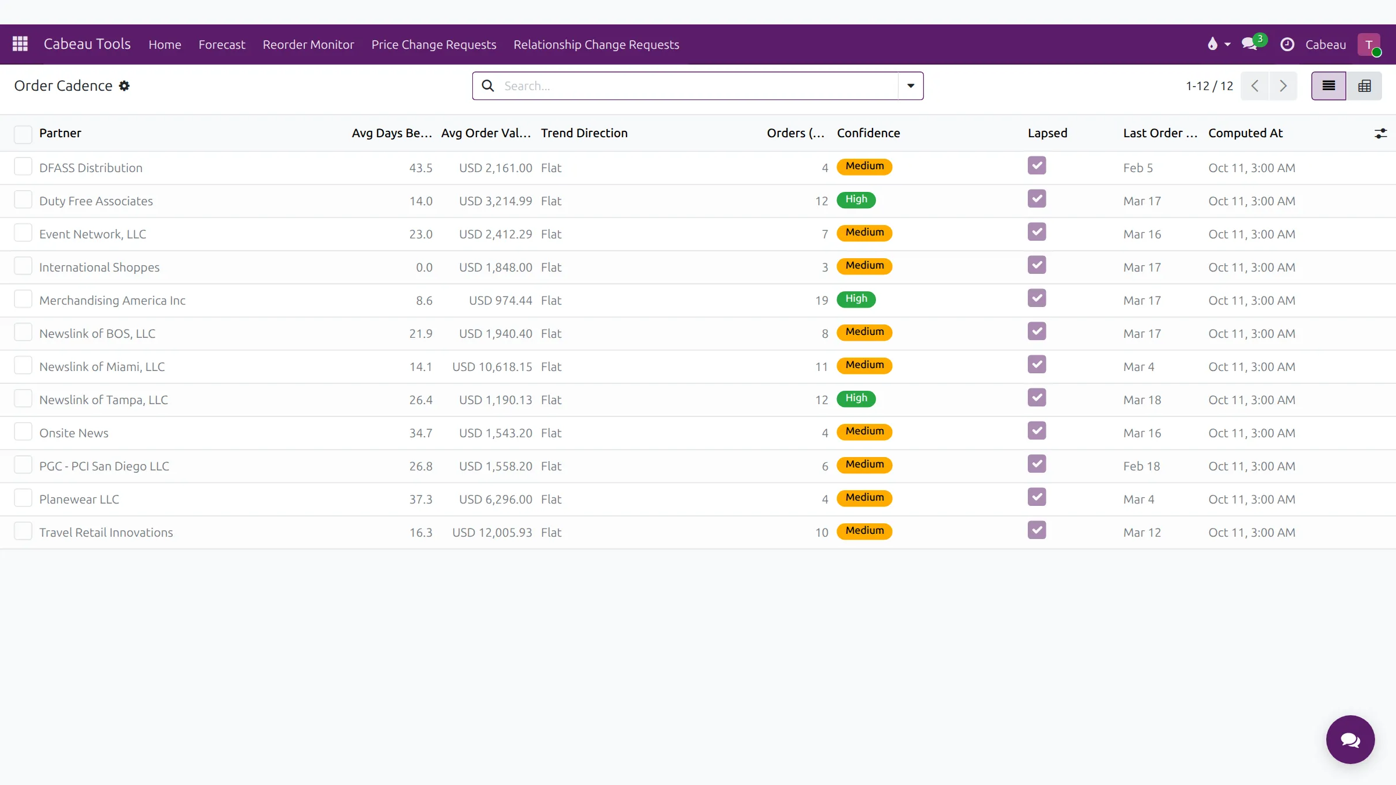Click the Cabeau Tools app title

tap(87, 44)
